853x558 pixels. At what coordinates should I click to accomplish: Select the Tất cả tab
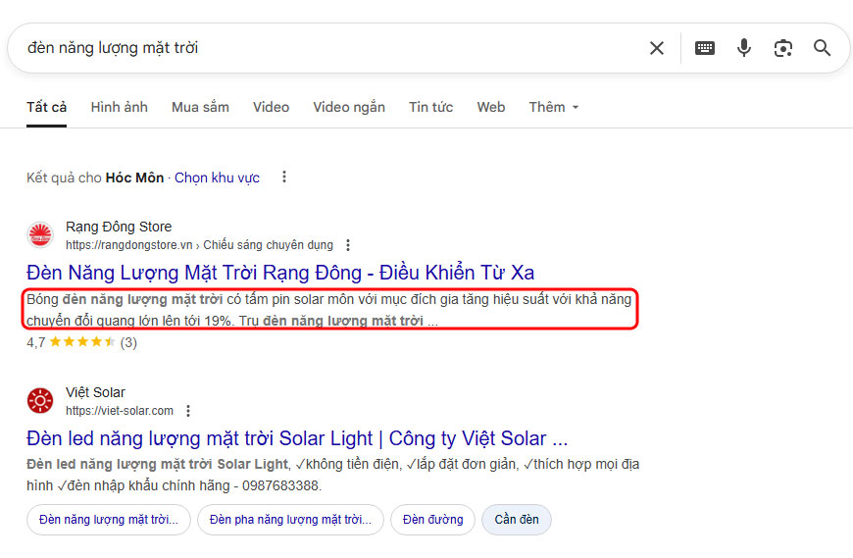47,107
